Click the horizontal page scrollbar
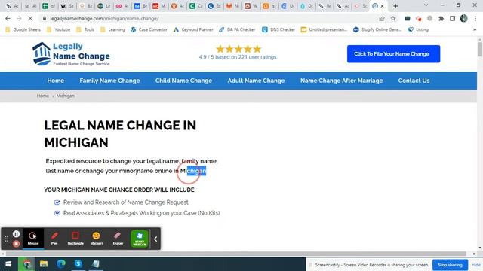This screenshot has width=483, height=271. 235,254
